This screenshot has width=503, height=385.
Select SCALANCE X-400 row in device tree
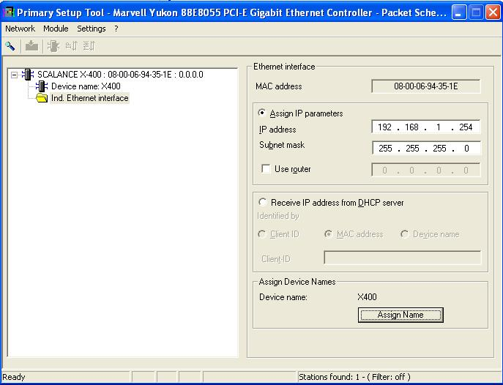tap(120, 75)
